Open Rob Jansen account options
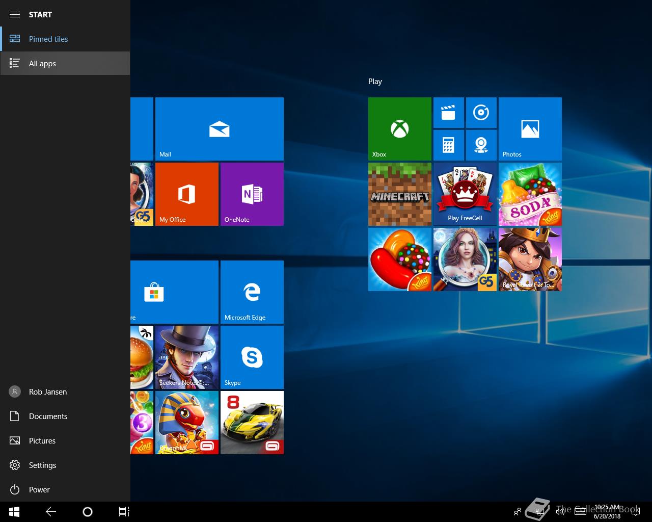Image resolution: width=652 pixels, height=522 pixels. [65, 391]
